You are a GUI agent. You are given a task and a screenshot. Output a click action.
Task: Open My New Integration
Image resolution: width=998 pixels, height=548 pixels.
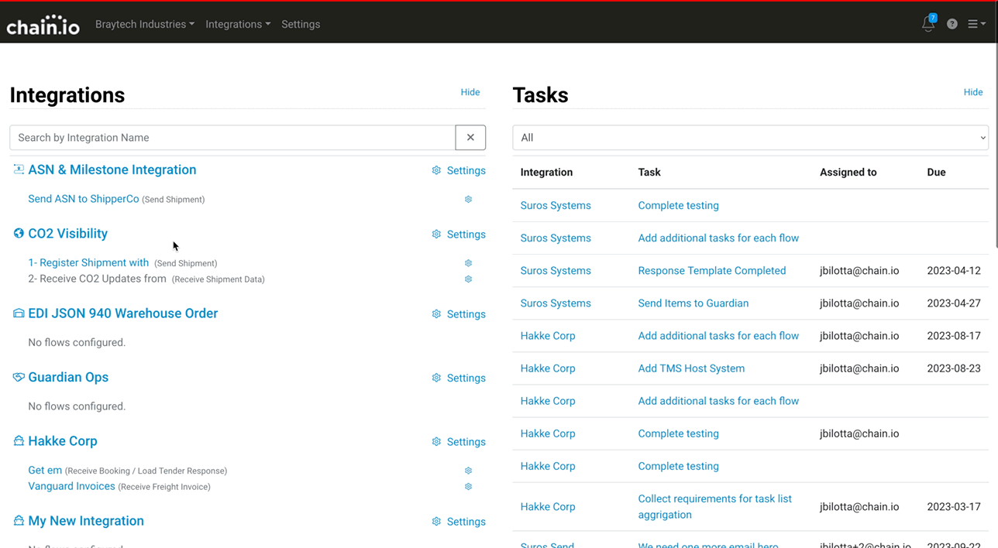[86, 521]
